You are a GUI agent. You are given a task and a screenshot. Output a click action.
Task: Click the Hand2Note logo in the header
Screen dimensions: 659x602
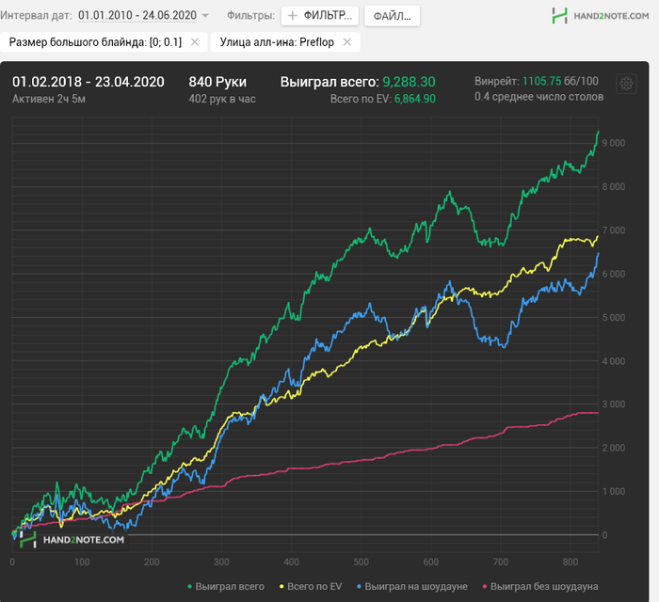(601, 16)
